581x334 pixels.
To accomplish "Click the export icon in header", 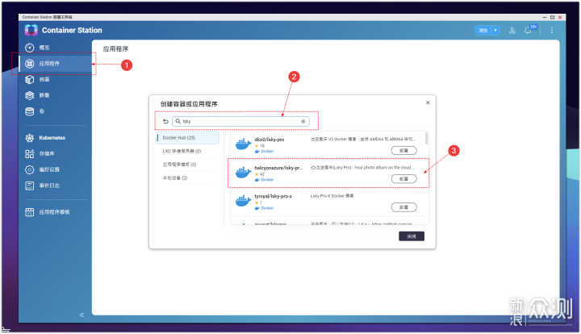I will click(x=511, y=30).
